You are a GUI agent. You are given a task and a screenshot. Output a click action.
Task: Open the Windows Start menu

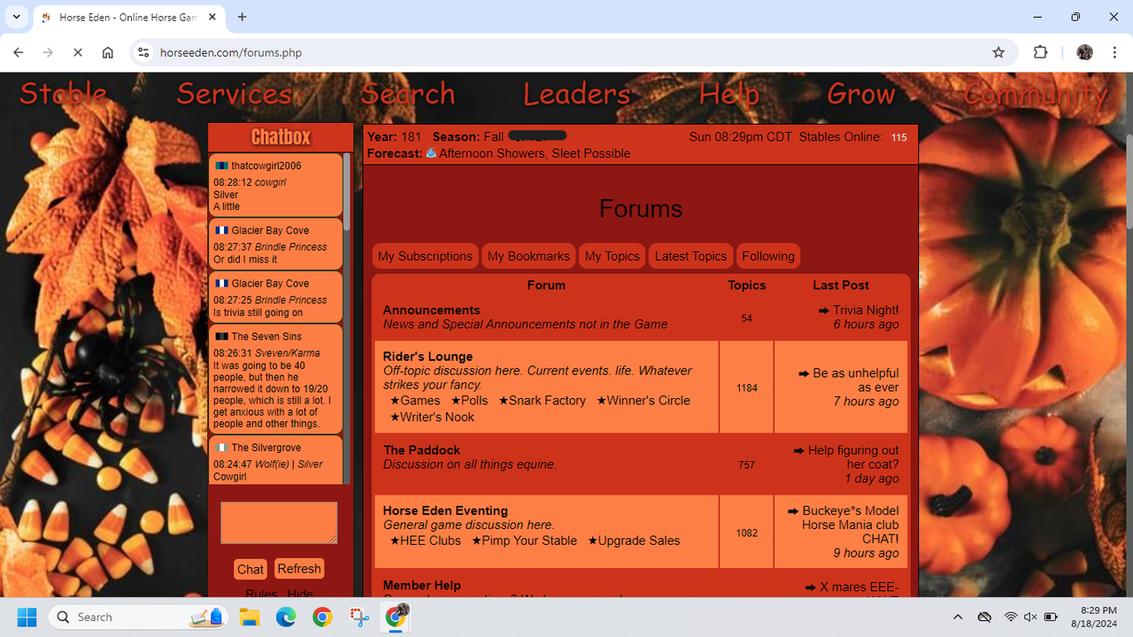(27, 617)
